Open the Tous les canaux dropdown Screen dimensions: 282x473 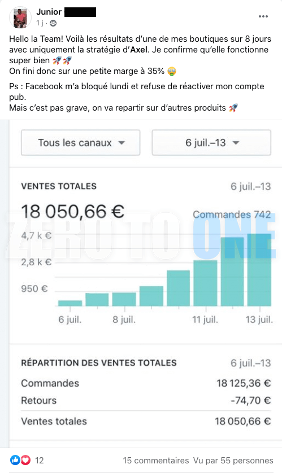pos(80,143)
